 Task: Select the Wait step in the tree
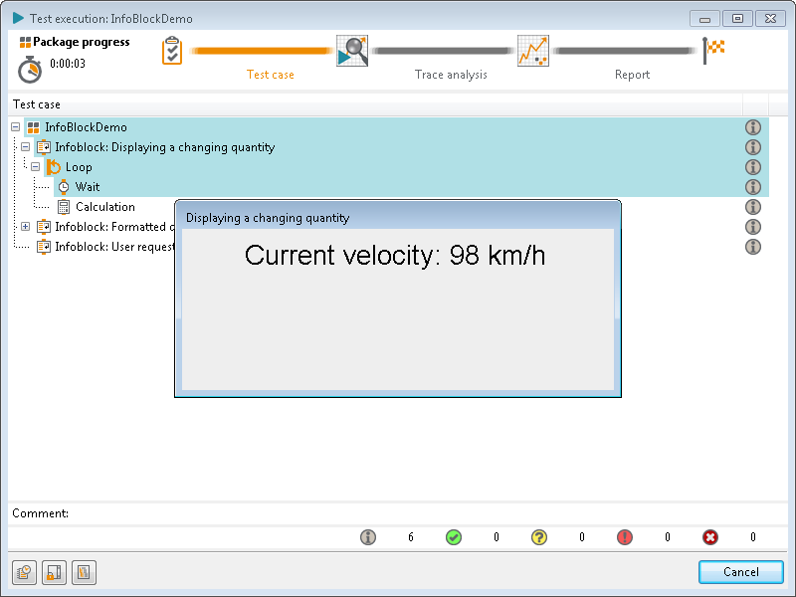[x=88, y=187]
